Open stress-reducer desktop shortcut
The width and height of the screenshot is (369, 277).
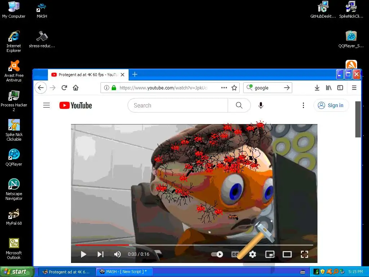point(42,39)
